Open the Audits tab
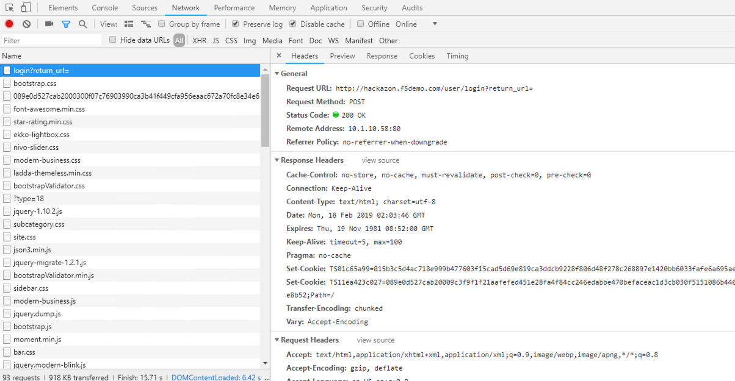Image resolution: width=735 pixels, height=381 pixels. coord(412,8)
